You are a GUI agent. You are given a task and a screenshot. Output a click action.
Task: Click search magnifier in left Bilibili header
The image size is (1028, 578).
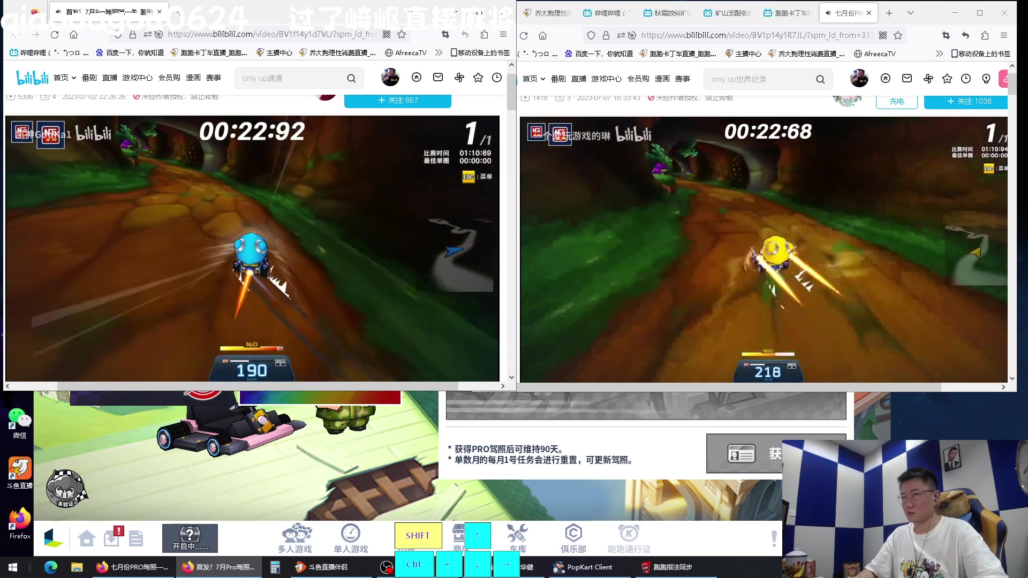point(351,79)
